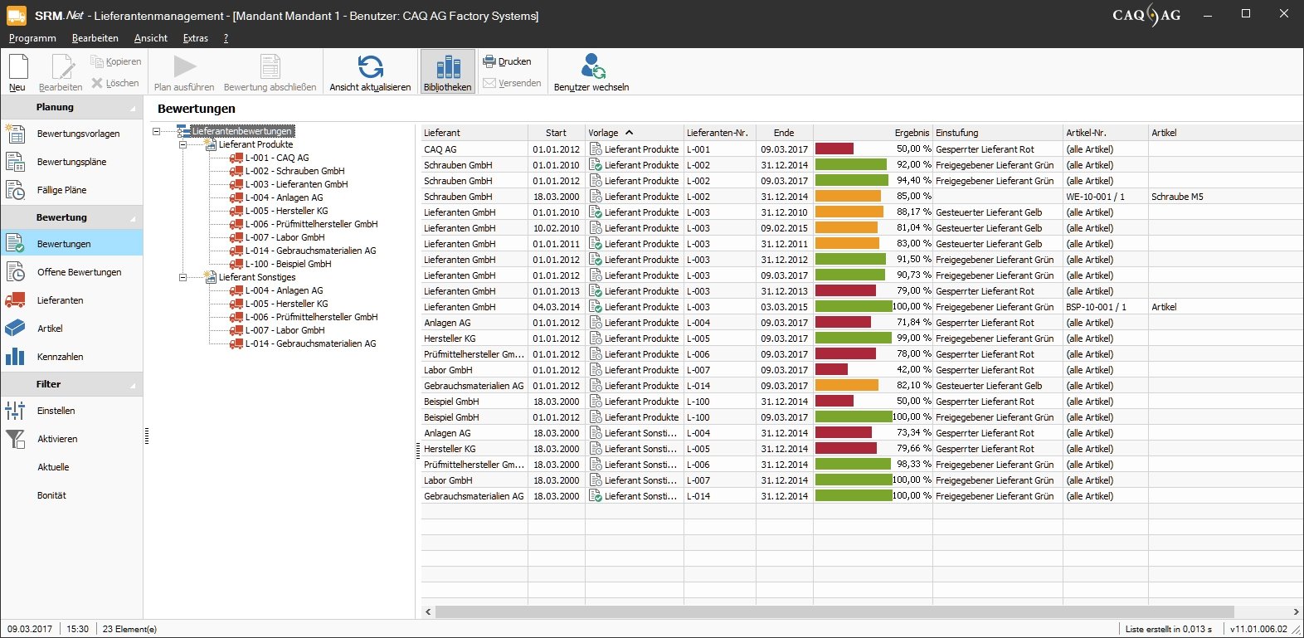Click the horizontal scrollbar of the table
Viewport: 1304px width, 638px height.
tap(834, 612)
